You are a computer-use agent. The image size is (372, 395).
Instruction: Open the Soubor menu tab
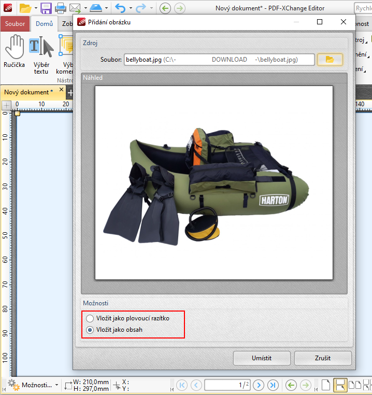[x=15, y=24]
